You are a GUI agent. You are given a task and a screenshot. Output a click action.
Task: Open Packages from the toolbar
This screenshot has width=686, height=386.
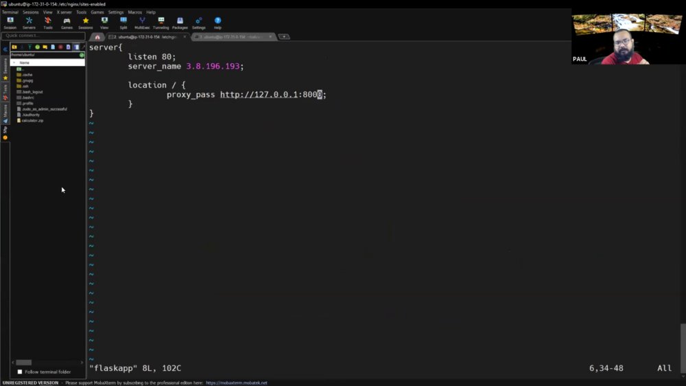coord(180,23)
